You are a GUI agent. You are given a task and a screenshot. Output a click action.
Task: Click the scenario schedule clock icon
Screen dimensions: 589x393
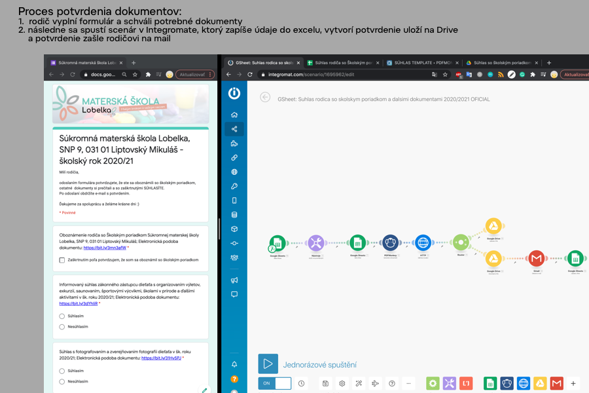click(x=301, y=383)
